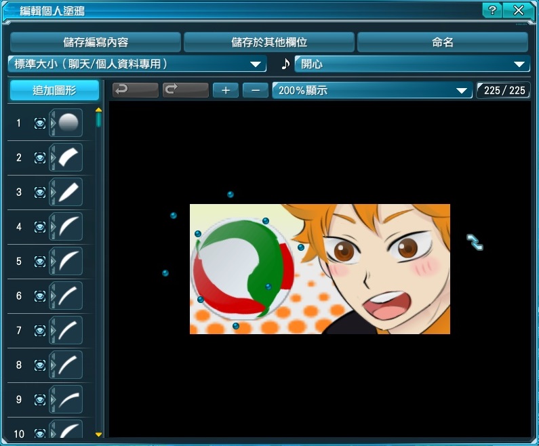Expand layer 4 options triangle
This screenshot has height=446, width=539.
pyautogui.click(x=53, y=226)
